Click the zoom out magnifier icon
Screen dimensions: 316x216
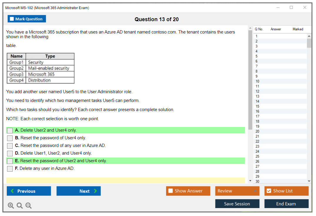pos(29,205)
